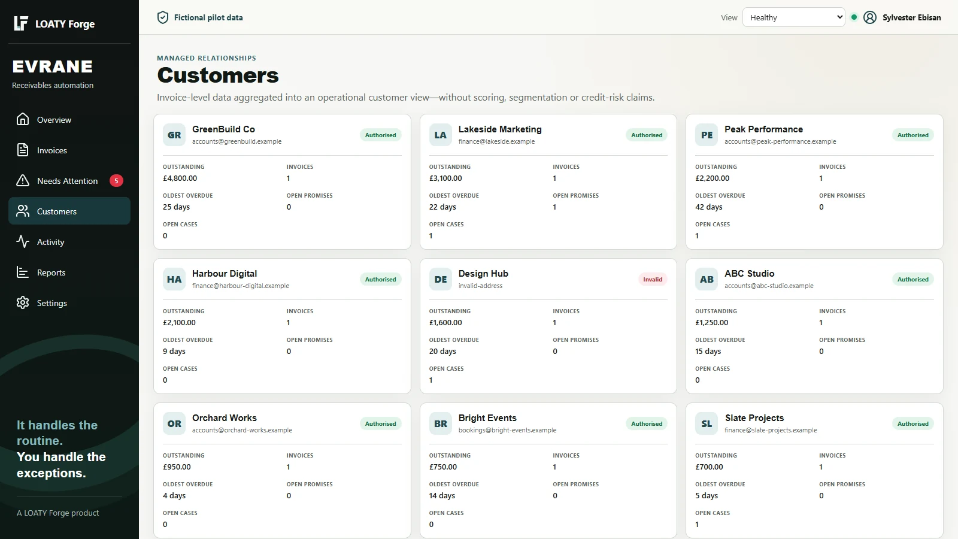Viewport: 958px width, 539px height.
Task: Open the Orchard Works customer name
Action: [225, 417]
